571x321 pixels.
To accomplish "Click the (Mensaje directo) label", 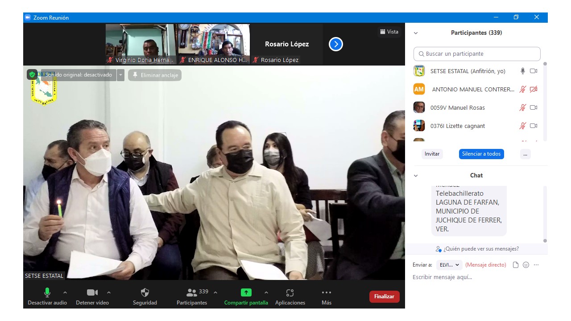I will [x=486, y=265].
